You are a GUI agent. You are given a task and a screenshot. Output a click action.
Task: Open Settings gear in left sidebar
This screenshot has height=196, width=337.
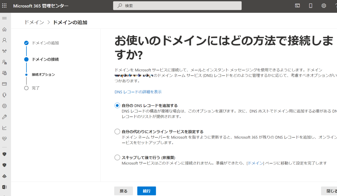[x=4, y=106]
